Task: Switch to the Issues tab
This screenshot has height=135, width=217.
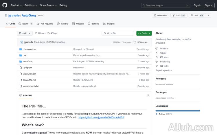Action: (25, 24)
